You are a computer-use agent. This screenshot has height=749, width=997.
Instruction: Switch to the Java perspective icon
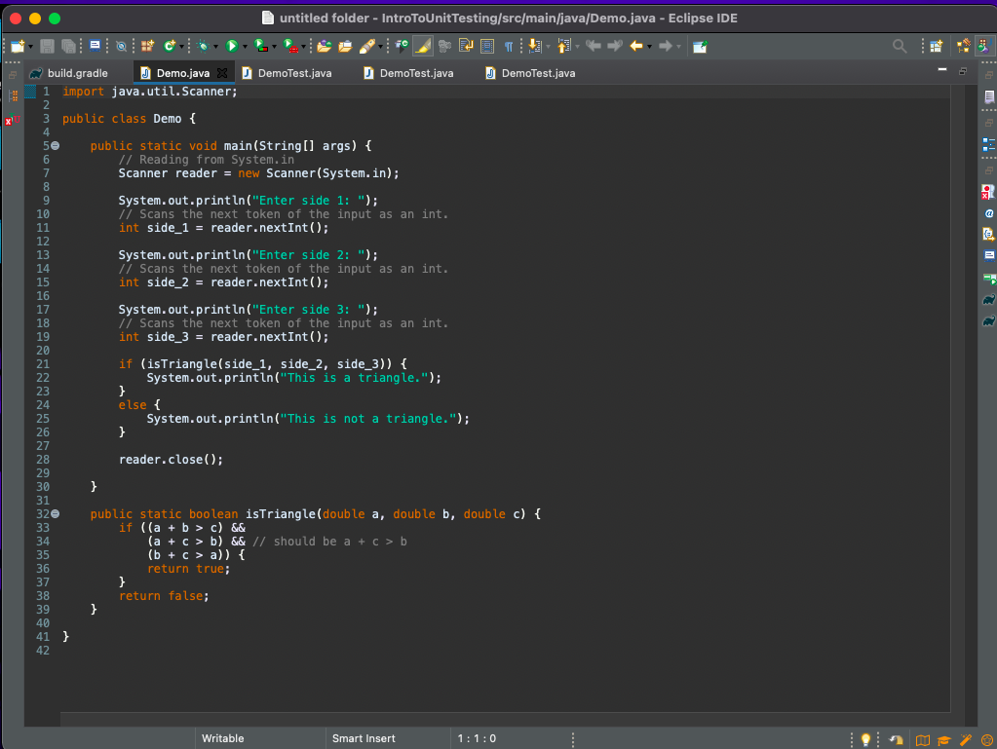(984, 46)
